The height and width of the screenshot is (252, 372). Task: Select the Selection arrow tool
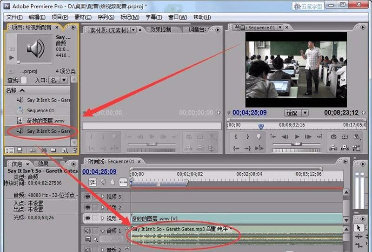click(358, 228)
